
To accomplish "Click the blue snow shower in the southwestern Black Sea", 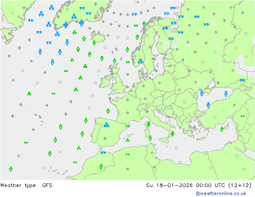I will click(x=208, y=105).
